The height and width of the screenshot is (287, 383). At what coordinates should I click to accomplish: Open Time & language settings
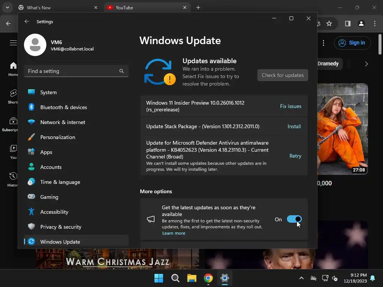coord(76,182)
